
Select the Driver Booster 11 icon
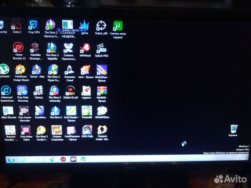[x=18, y=48]
